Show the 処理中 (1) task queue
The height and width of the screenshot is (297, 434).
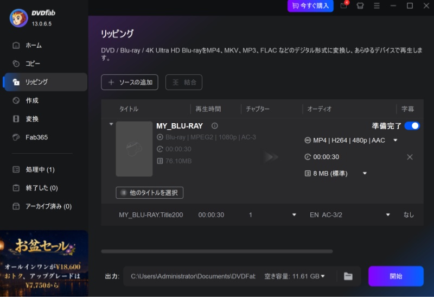46,169
